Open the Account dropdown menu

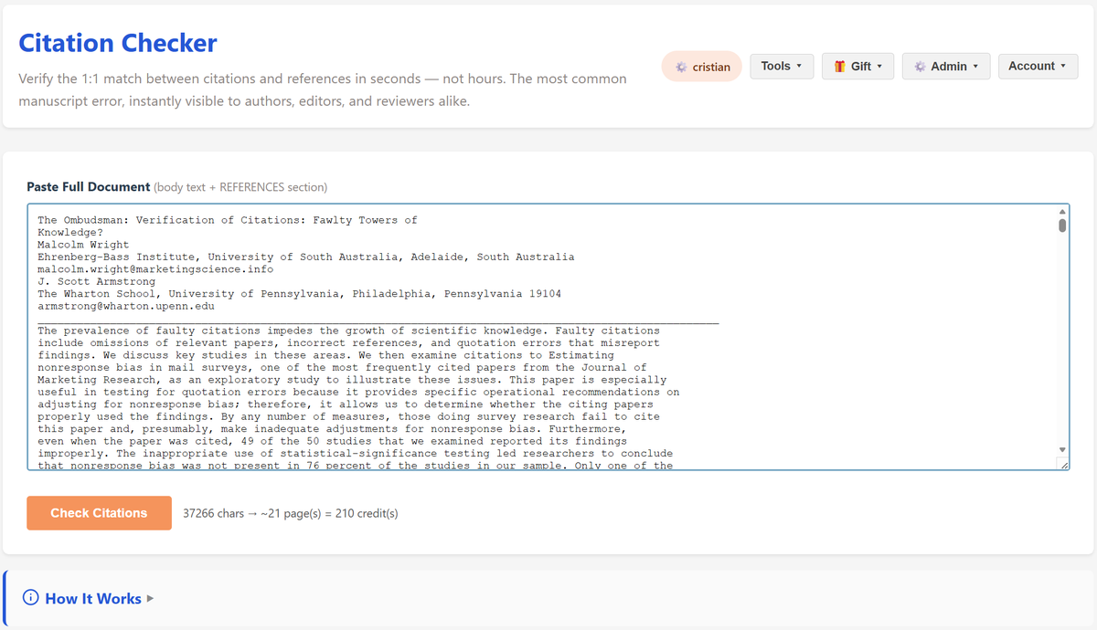pos(1038,66)
